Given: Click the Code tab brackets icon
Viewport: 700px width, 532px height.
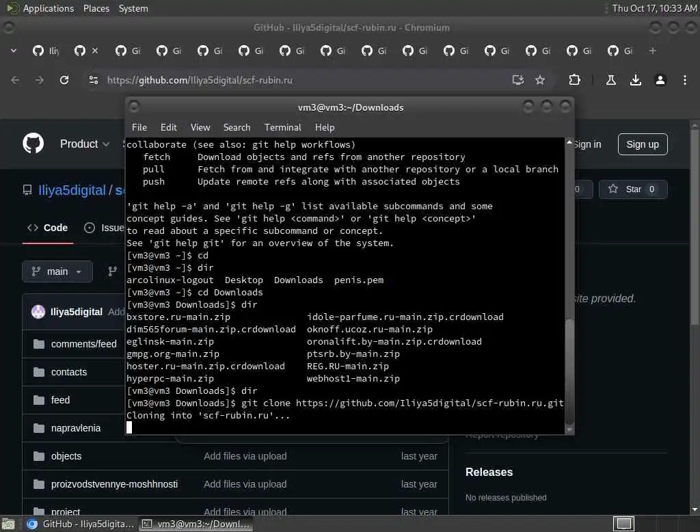Looking at the screenshot, I should (x=33, y=228).
